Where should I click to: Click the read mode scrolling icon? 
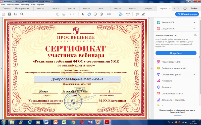click(x=128, y=14)
